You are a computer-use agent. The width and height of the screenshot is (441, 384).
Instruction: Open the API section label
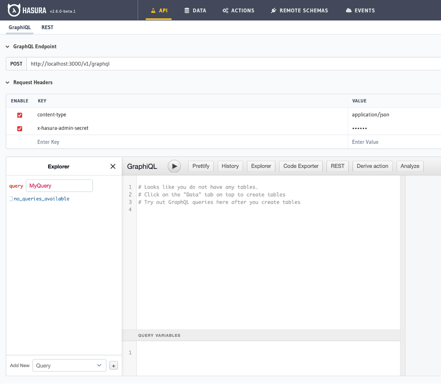click(x=163, y=10)
